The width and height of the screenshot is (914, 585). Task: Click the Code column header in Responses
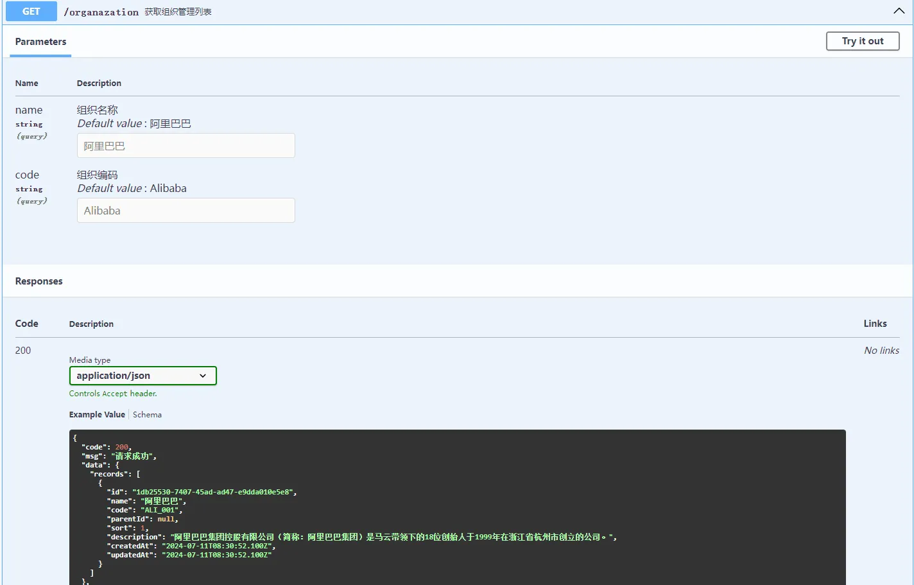click(x=27, y=324)
